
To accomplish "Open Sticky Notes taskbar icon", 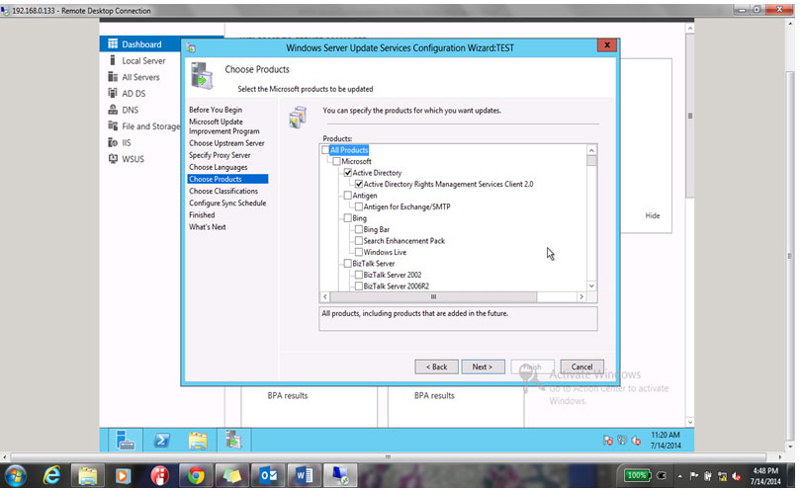I will (231, 476).
